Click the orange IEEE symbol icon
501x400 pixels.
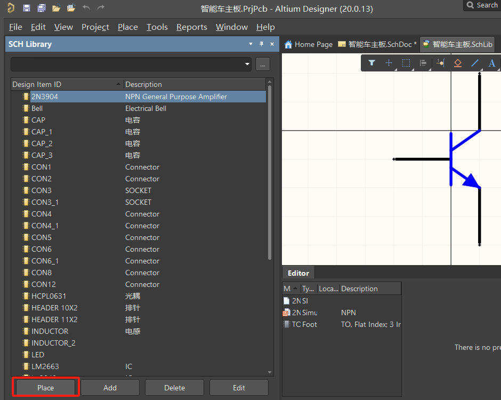(457, 63)
